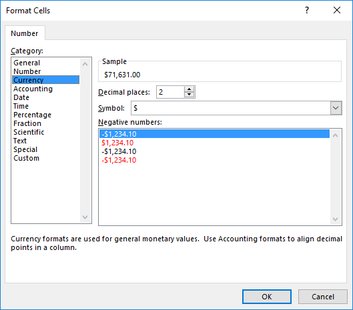Increase decimal places with up arrow
Viewport: 353px width, 310px height.
[x=189, y=89]
